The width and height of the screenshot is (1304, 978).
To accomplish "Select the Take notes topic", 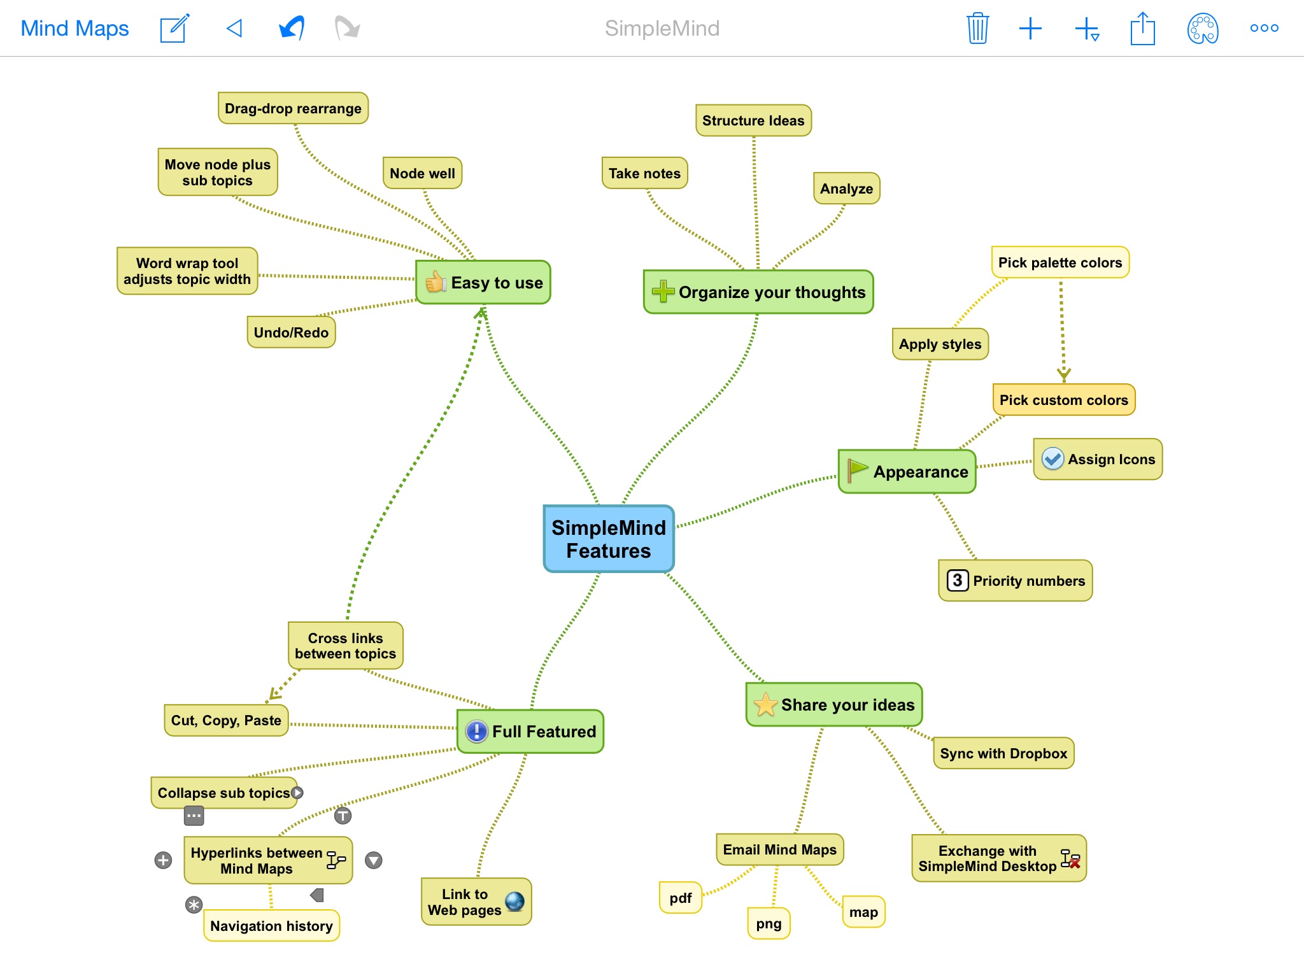I will [x=644, y=173].
